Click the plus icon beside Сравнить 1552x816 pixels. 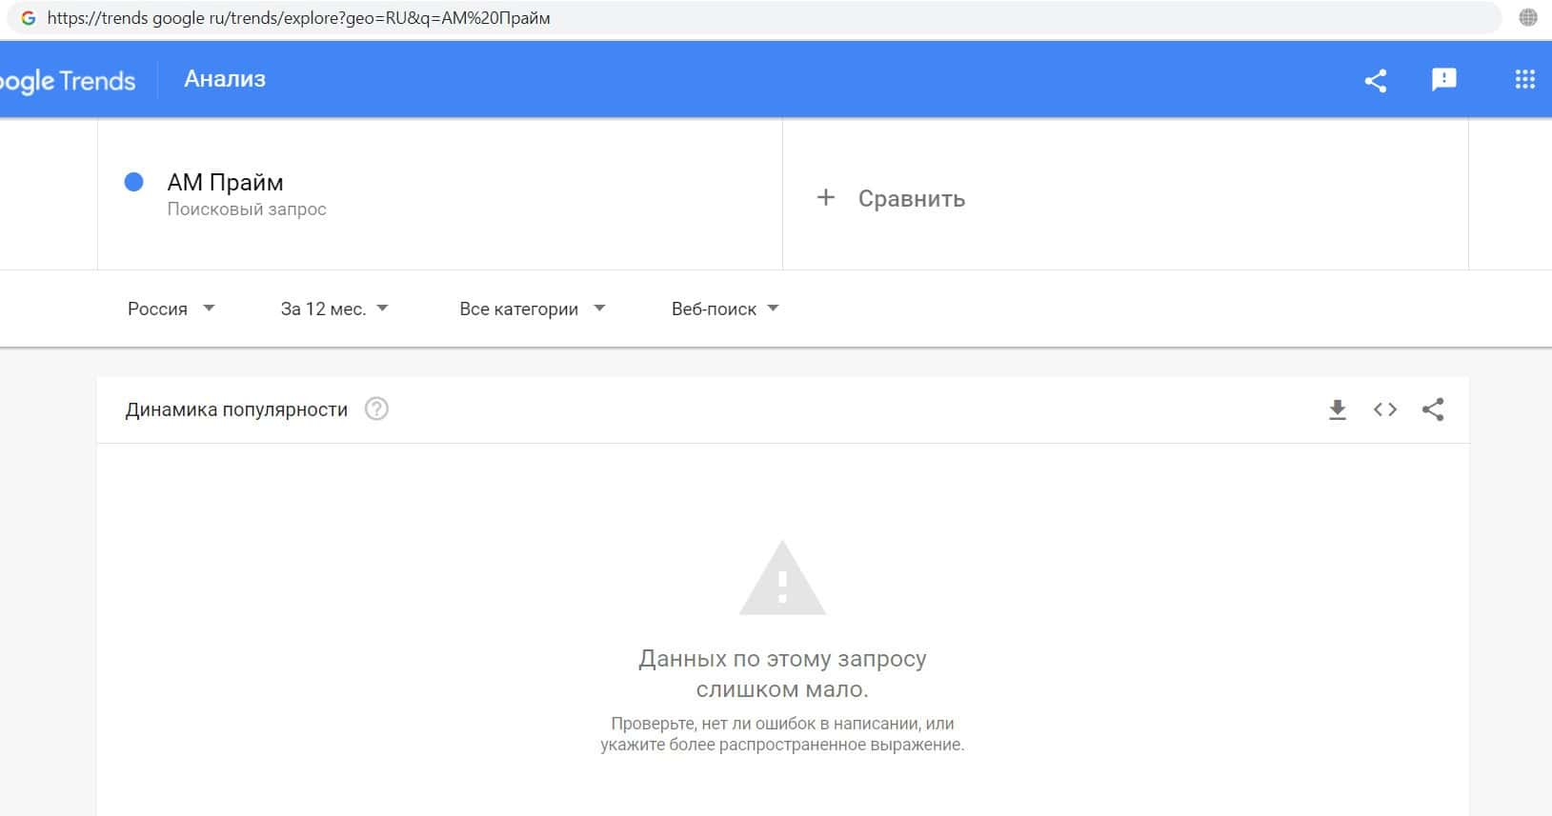(826, 197)
